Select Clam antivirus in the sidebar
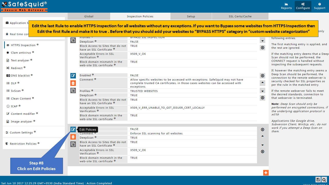 (x=21, y=53)
